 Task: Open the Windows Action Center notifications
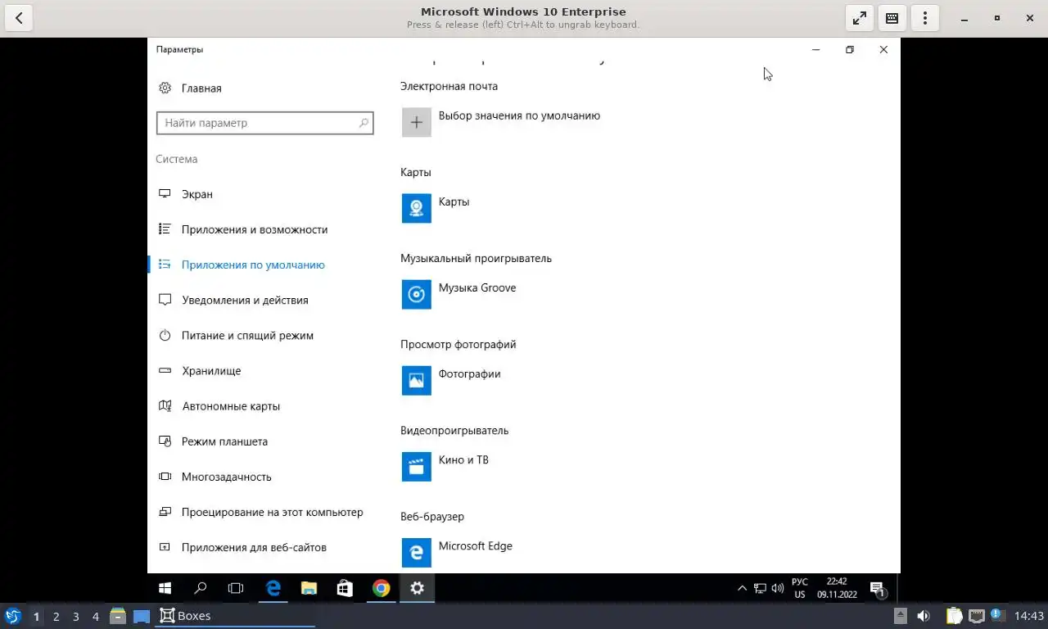coord(877,588)
